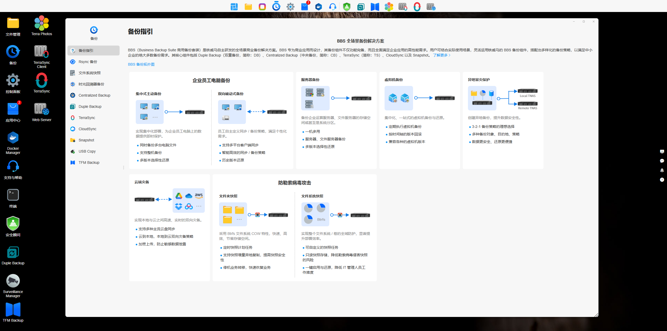The width and height of the screenshot is (667, 331).
Task: Open the green shield security icon in the top dock
Action: click(x=347, y=7)
